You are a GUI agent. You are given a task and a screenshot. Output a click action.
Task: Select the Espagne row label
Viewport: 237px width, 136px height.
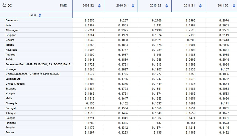click(x=11, y=89)
